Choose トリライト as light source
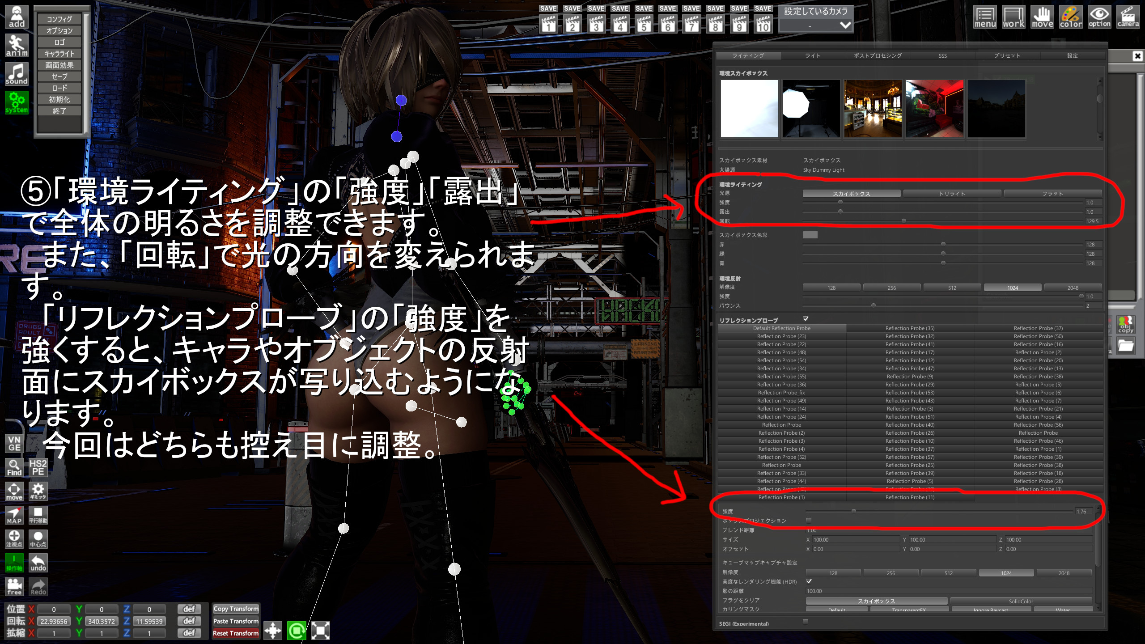The image size is (1145, 644). [x=952, y=194]
